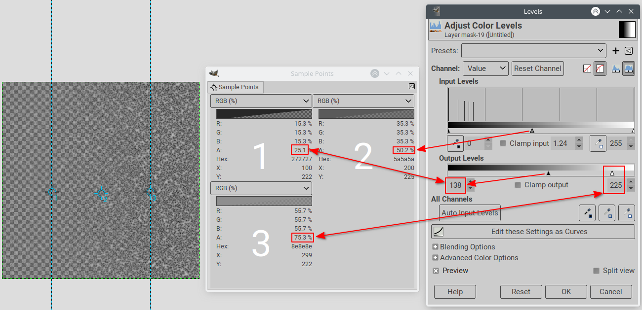The image size is (642, 310).
Task: Pick black point for all channels
Action: (587, 213)
